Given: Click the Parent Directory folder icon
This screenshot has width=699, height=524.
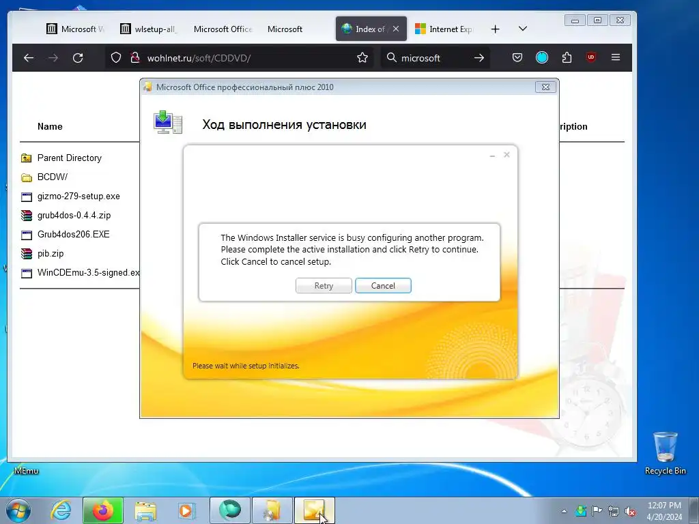Looking at the screenshot, I should (x=27, y=158).
